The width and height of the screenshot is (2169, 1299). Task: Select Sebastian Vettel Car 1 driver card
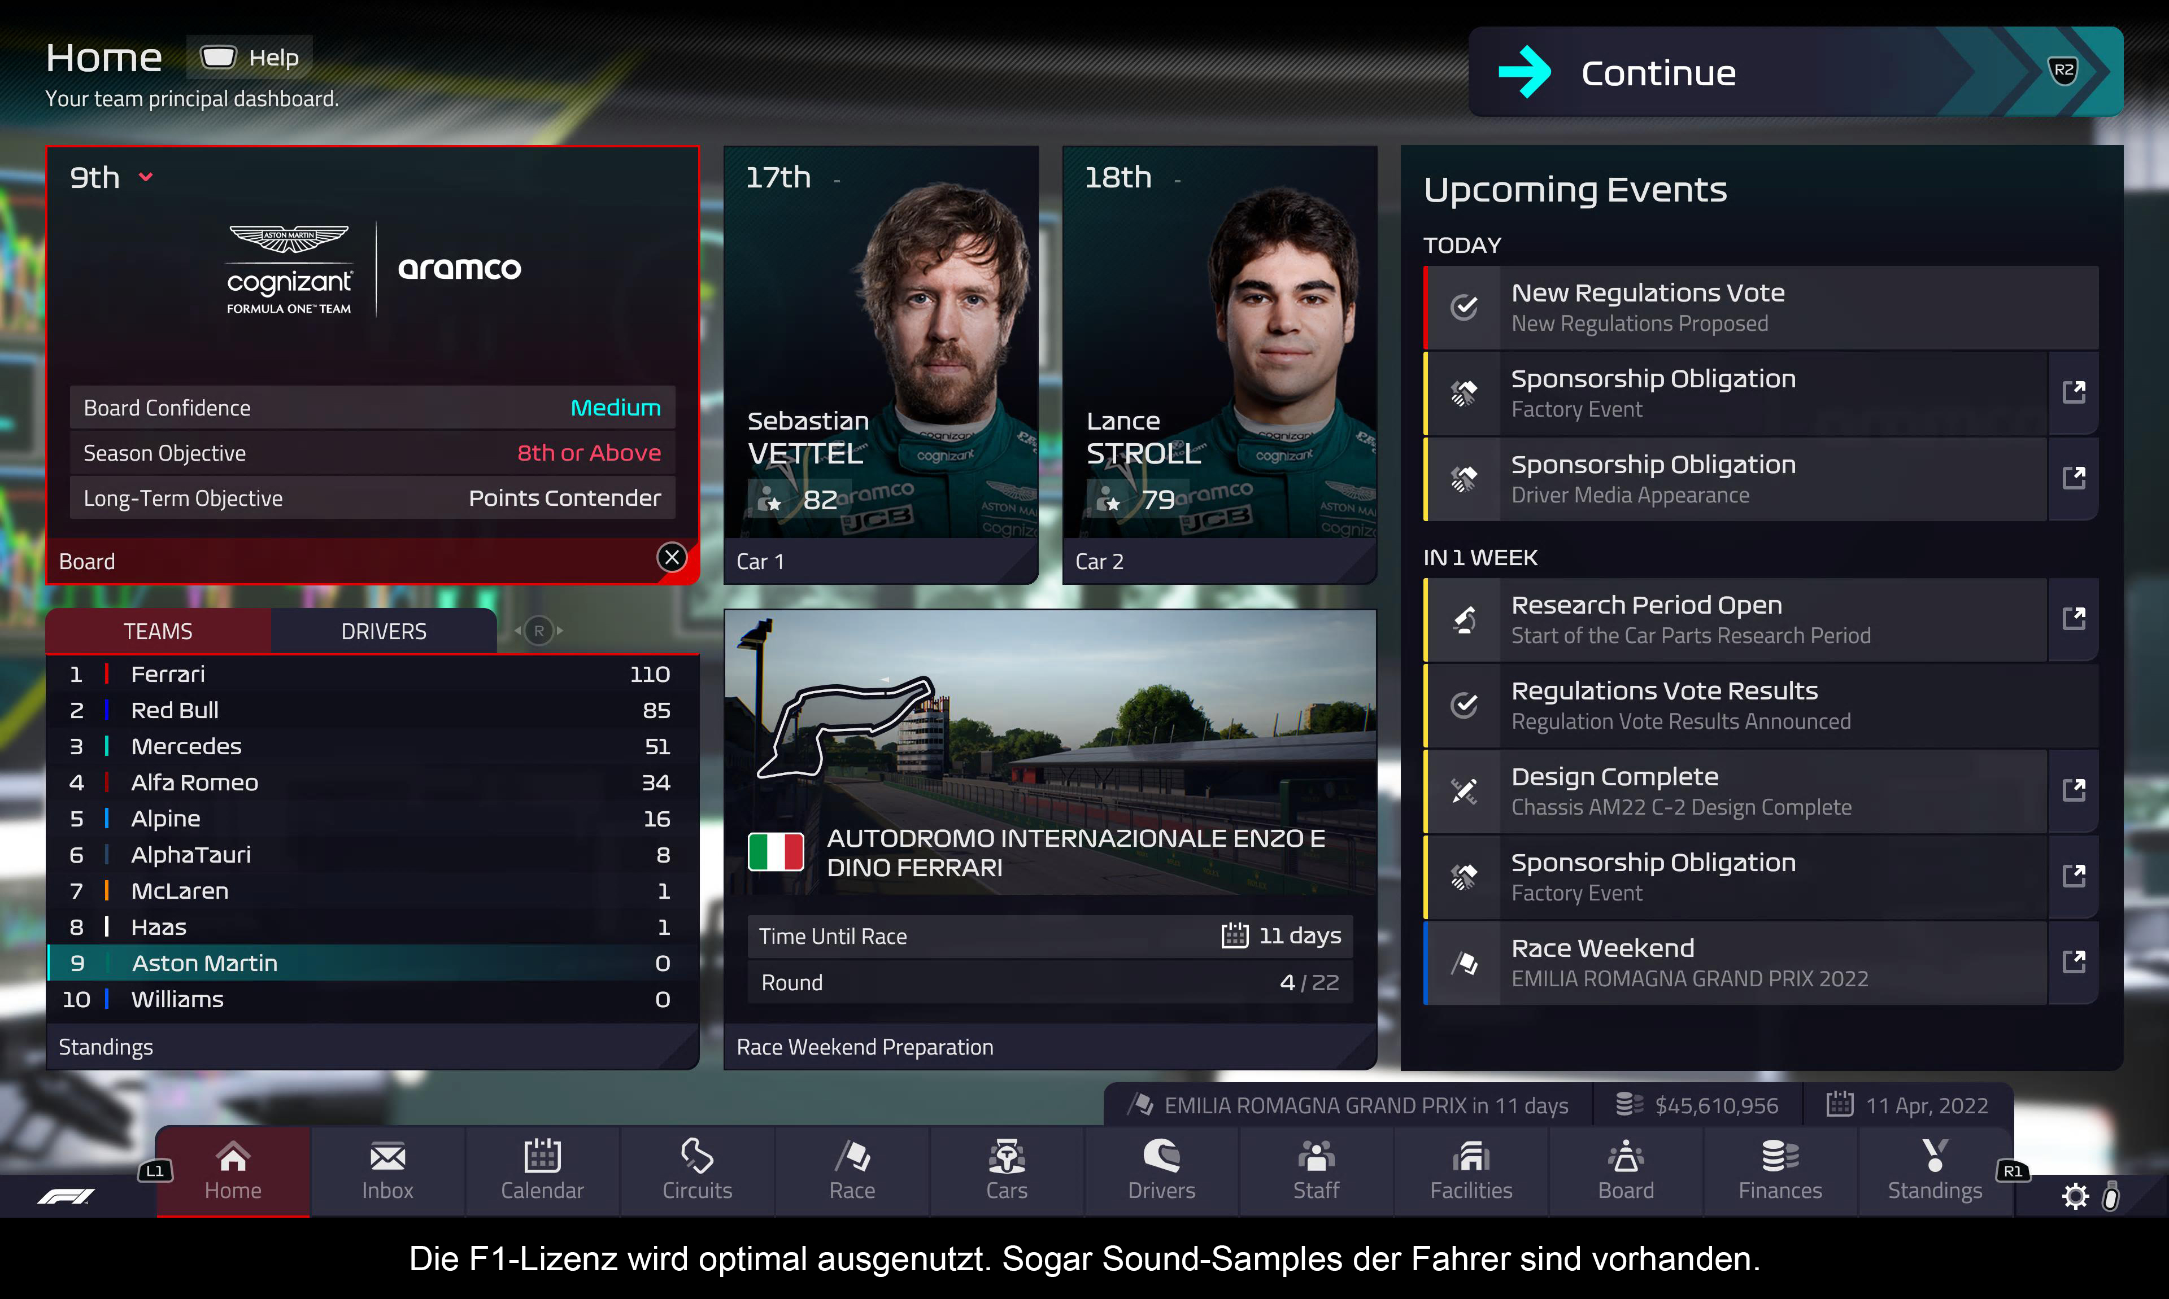881,364
